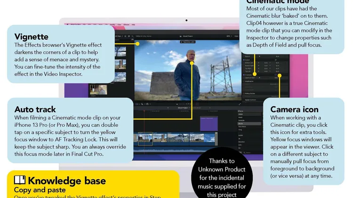Select the Audio category in the Effects browser
This screenshot has height=198, width=353.
point(241,135)
